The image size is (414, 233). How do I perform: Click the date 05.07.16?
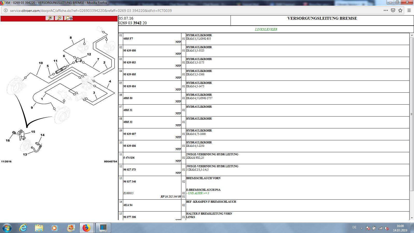pyautogui.click(x=126, y=18)
